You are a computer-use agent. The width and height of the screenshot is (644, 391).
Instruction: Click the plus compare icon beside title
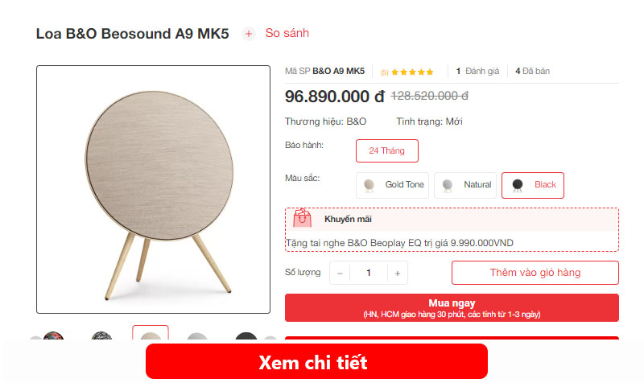tap(249, 34)
